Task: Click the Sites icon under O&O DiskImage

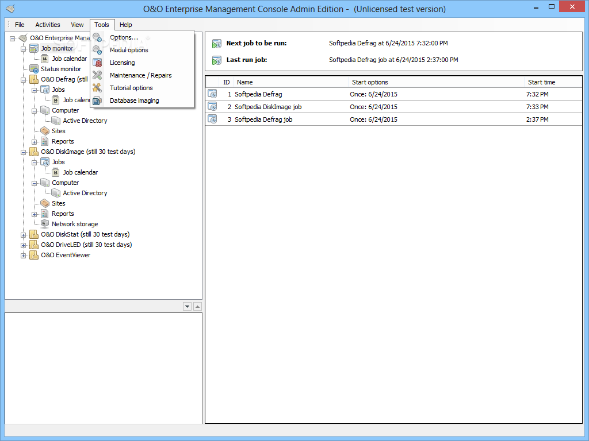Action: 45,203
